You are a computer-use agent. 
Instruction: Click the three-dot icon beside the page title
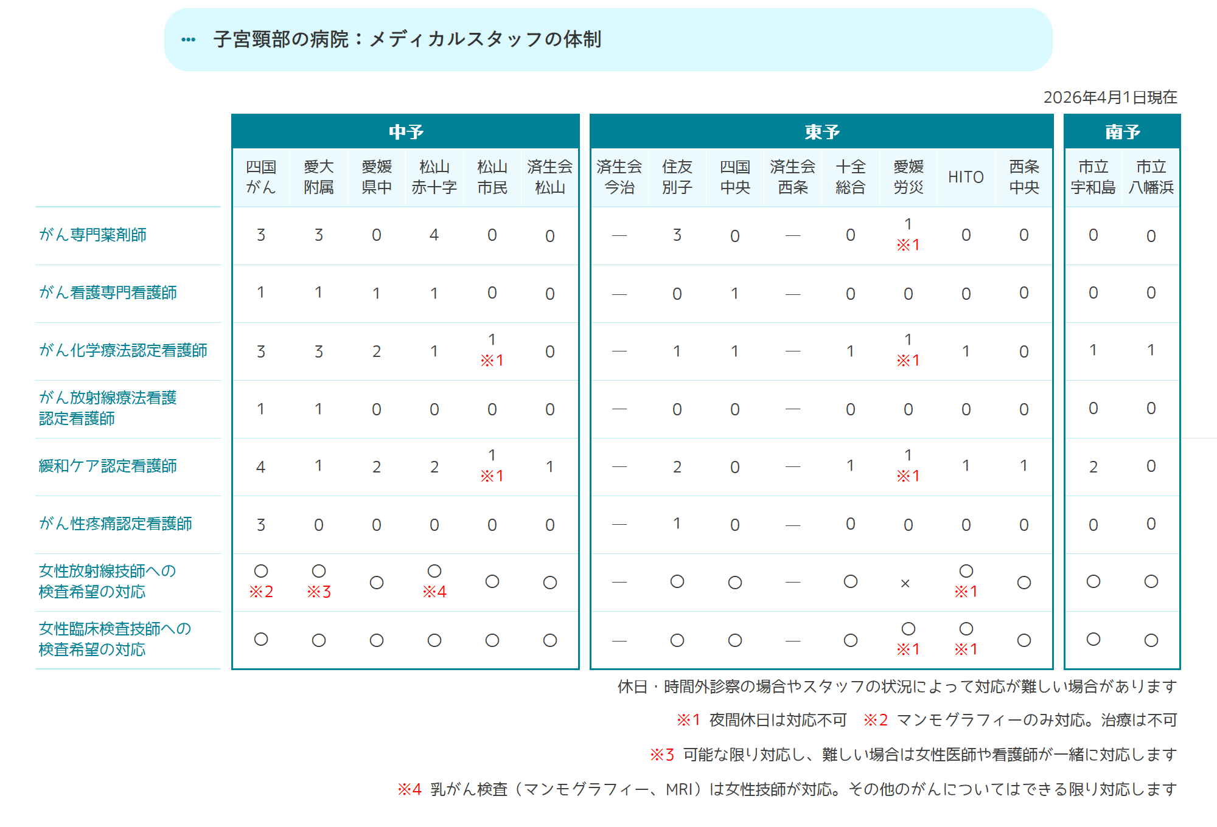click(x=189, y=40)
